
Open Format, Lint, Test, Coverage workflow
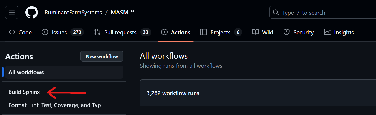(x=57, y=105)
